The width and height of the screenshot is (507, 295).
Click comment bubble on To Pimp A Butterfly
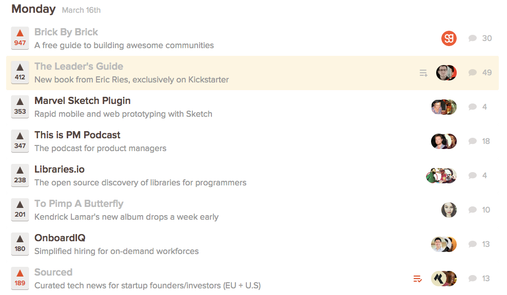(473, 210)
